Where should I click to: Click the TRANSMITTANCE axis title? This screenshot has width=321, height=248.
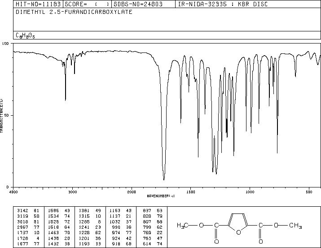click(1, 116)
